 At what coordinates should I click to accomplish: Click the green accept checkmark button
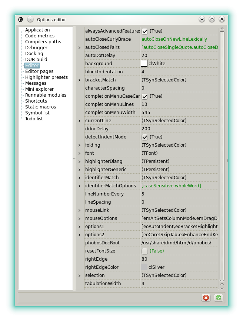tap(219, 298)
